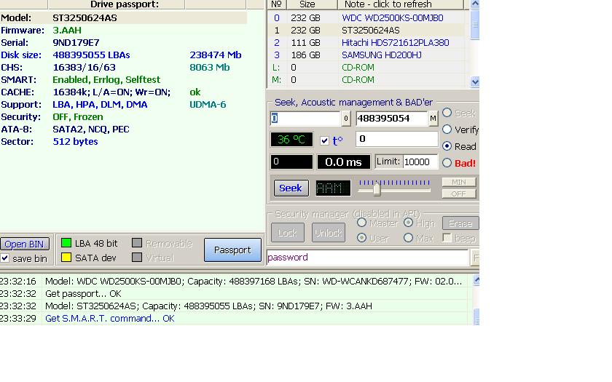Viewport: 612px width, 382px height.
Task: Click the start LBA input field
Action: 305,118
